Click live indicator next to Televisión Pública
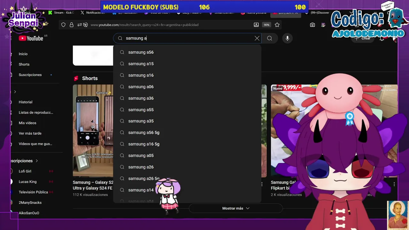The height and width of the screenshot is (230, 409). pyautogui.click(x=51, y=192)
